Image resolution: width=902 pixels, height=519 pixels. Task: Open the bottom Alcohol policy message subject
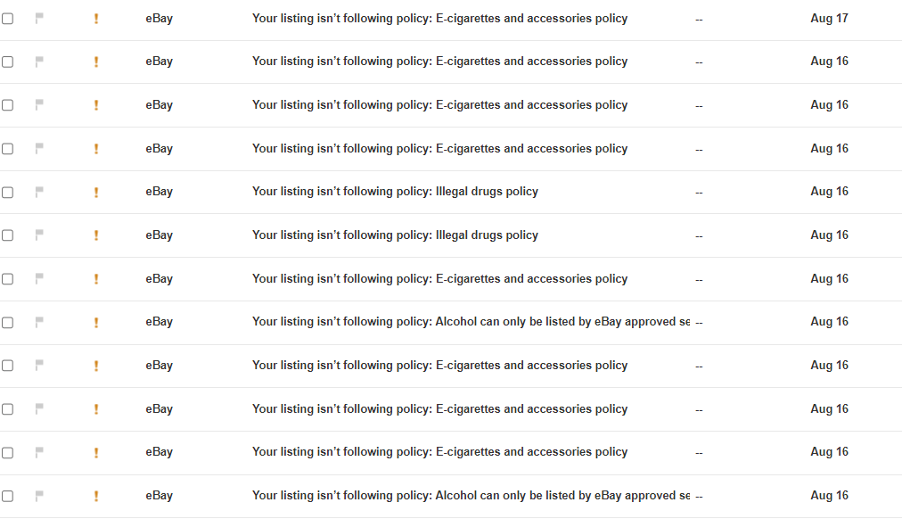point(471,496)
